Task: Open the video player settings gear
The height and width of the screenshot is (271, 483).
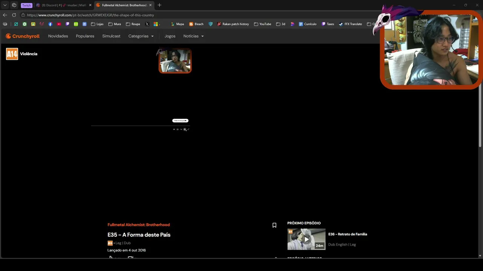Action: [x=185, y=129]
